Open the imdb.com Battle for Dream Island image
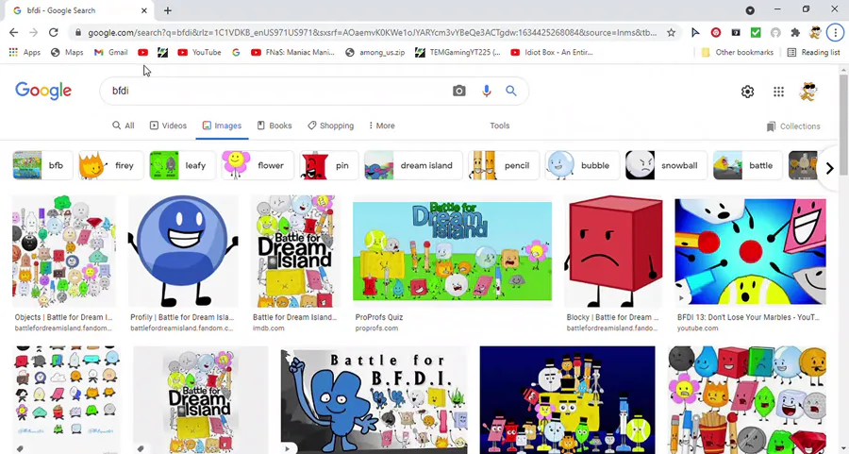 tap(295, 251)
